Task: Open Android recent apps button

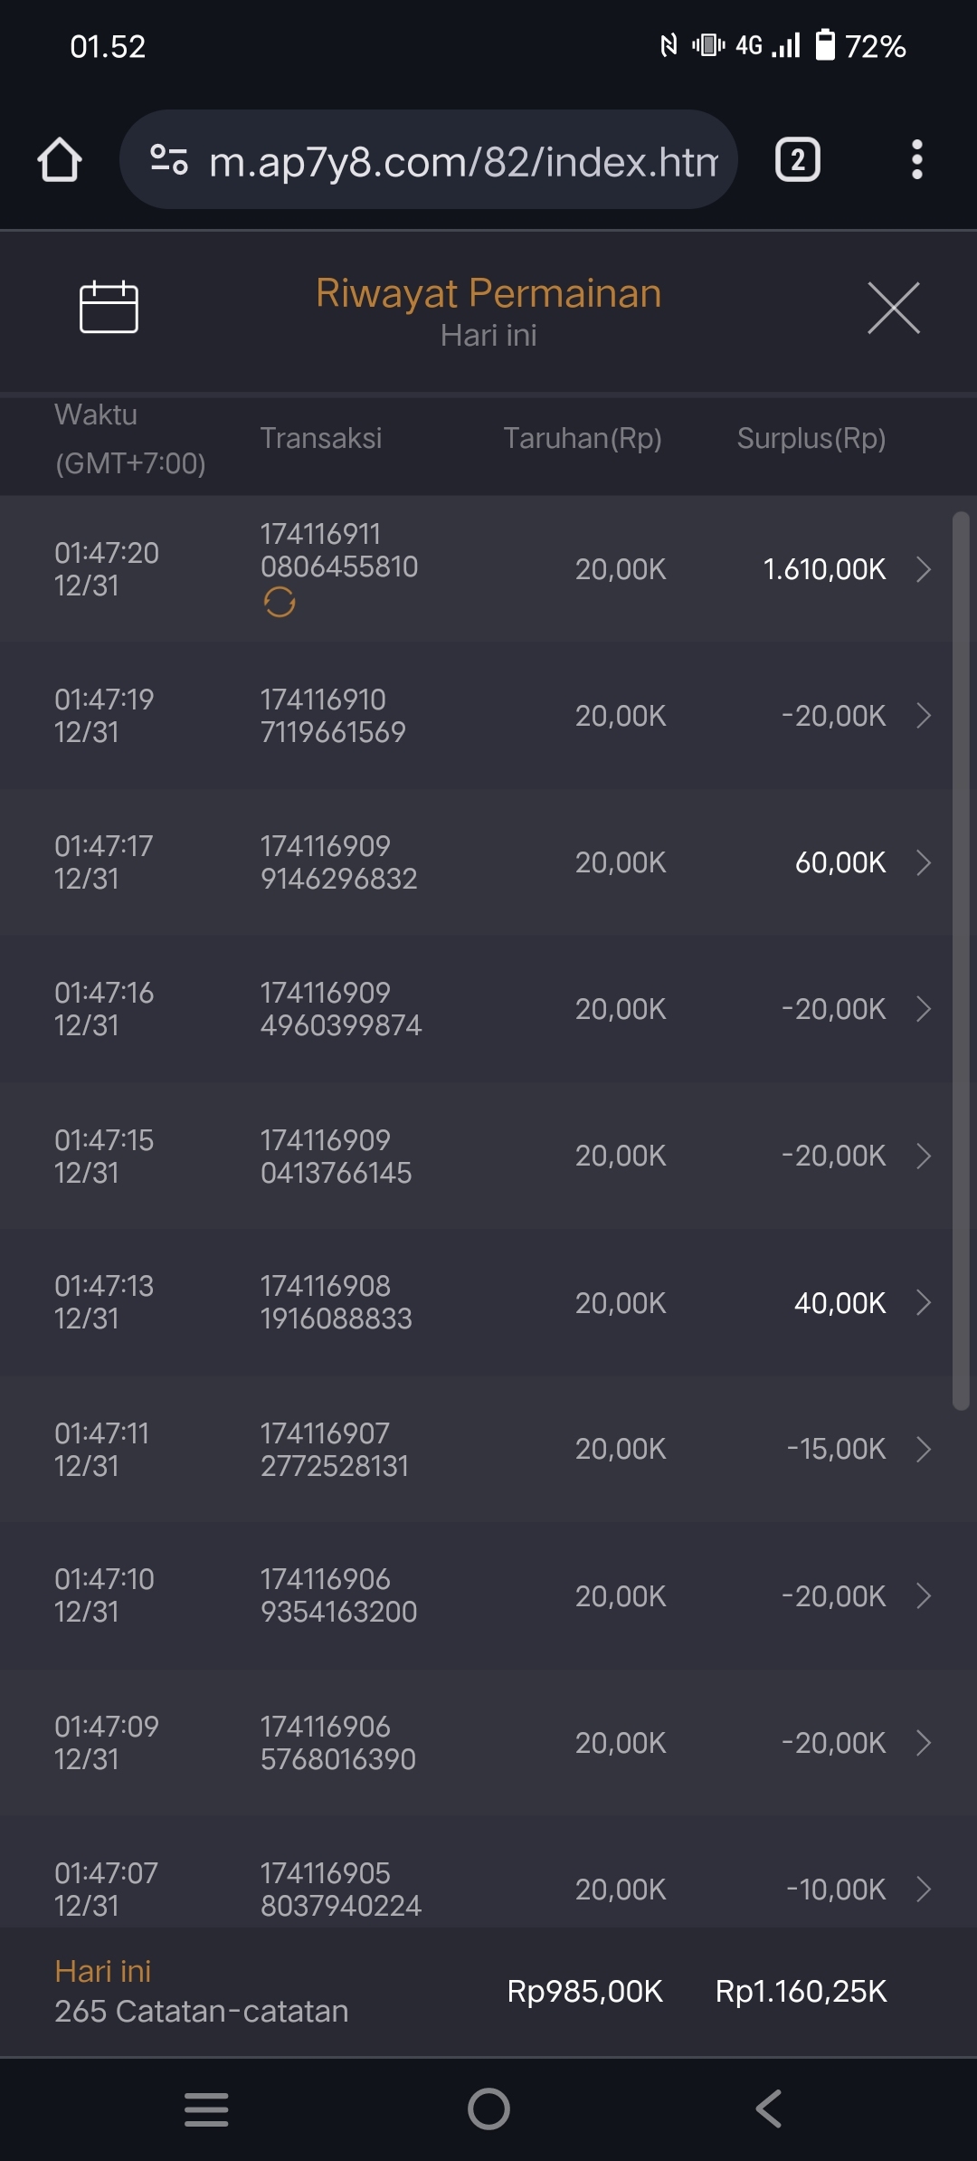Action: click(206, 2109)
